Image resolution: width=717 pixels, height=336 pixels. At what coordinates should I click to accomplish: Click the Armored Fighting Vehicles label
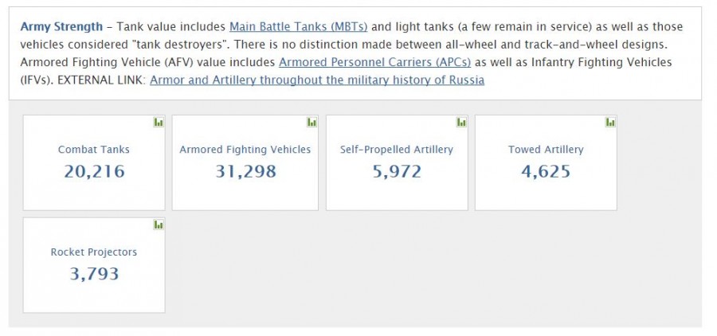(245, 149)
